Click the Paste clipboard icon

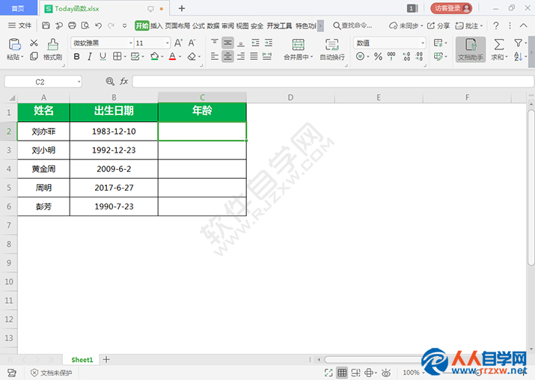click(x=15, y=44)
